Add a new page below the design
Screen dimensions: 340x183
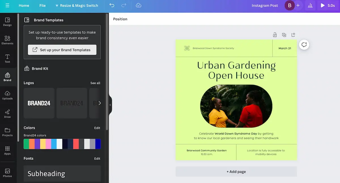click(236, 171)
